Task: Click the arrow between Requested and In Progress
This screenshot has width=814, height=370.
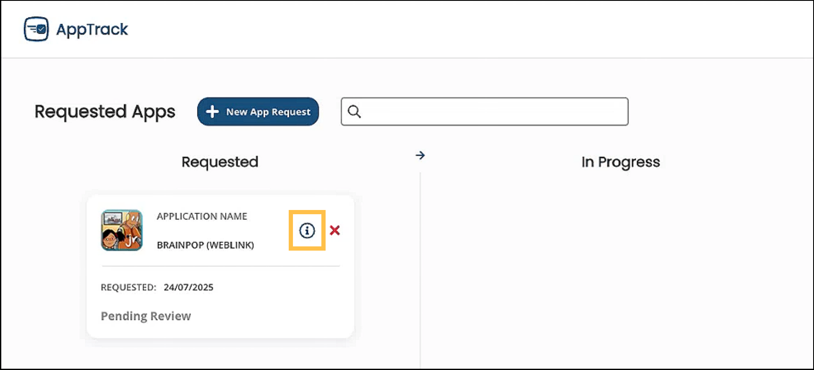Action: (420, 155)
